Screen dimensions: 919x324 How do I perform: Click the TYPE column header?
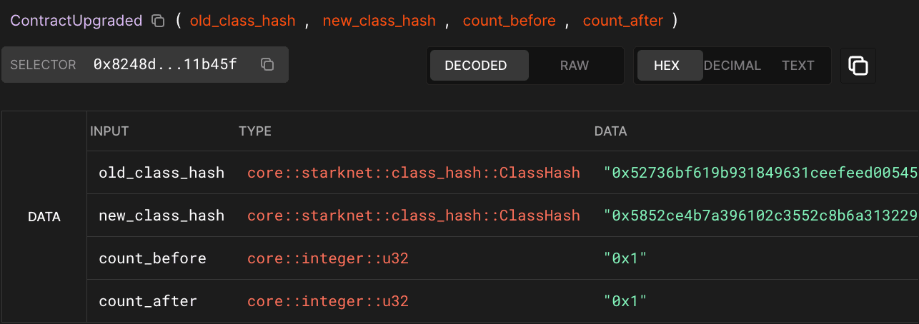click(x=255, y=131)
